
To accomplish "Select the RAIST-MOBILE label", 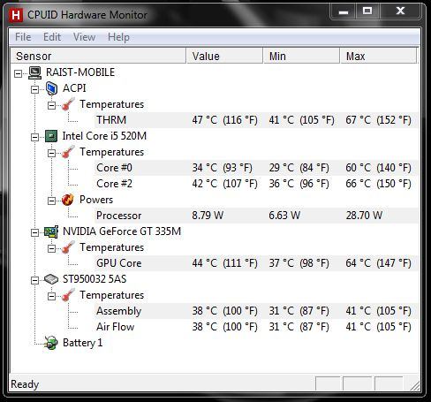I will click(x=80, y=72).
